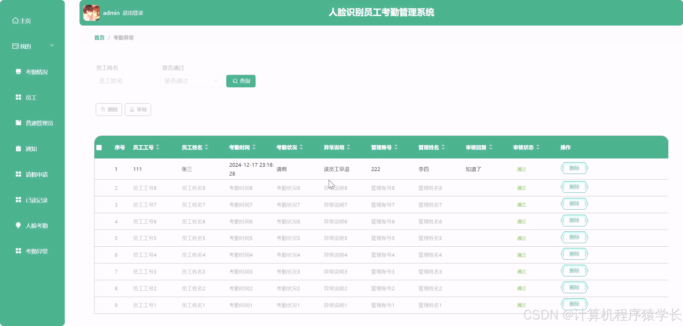Image resolution: width=683 pixels, height=326 pixels.
Task: Select the 通知 notification icon
Action: [x=18, y=149]
